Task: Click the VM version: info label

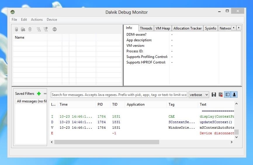Action: [135, 46]
